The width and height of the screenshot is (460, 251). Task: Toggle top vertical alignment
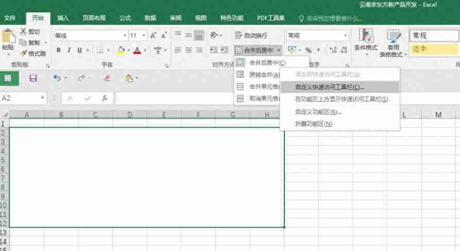(x=178, y=35)
